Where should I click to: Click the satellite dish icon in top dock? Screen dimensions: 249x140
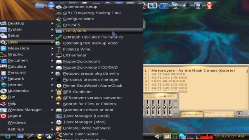175,5
